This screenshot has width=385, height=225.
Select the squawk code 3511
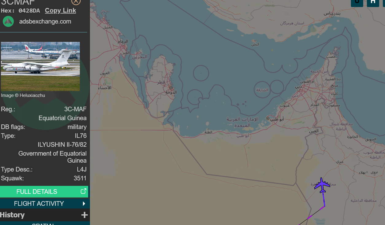click(x=80, y=178)
